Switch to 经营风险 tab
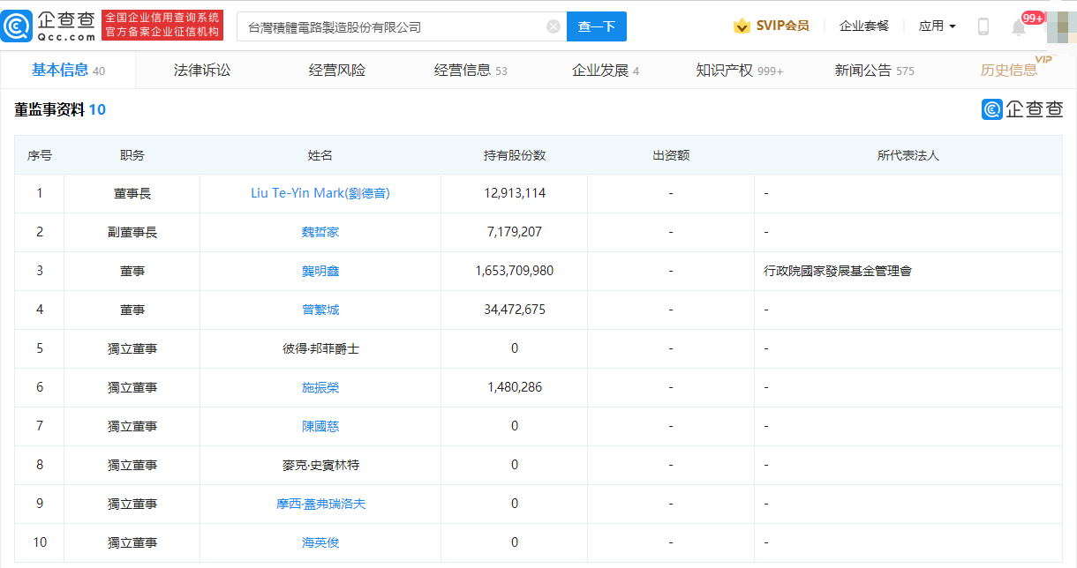The height and width of the screenshot is (568, 1077). (x=337, y=70)
